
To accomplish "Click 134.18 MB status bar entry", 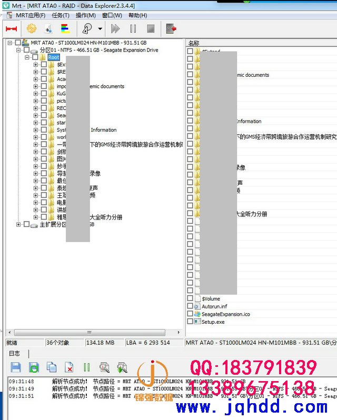I will [105, 343].
